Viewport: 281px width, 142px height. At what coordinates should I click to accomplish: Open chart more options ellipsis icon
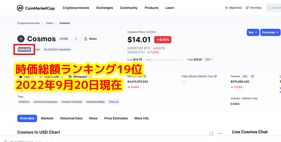221,134
